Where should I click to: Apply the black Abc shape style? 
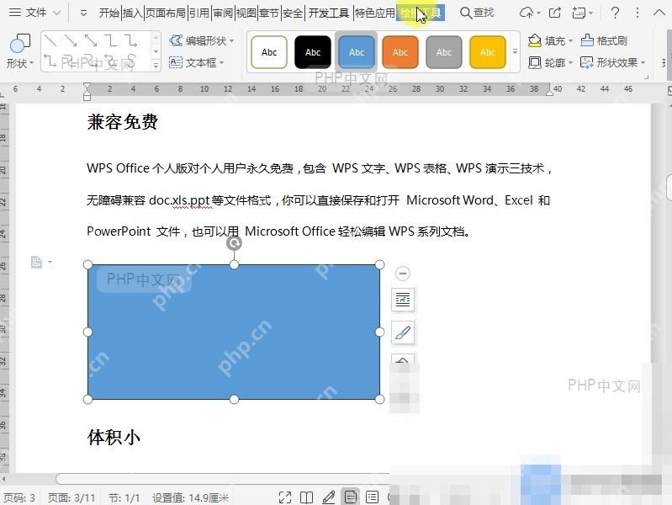[x=313, y=52]
